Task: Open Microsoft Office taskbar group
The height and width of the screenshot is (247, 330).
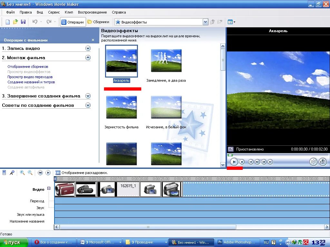Action: (x=100, y=242)
